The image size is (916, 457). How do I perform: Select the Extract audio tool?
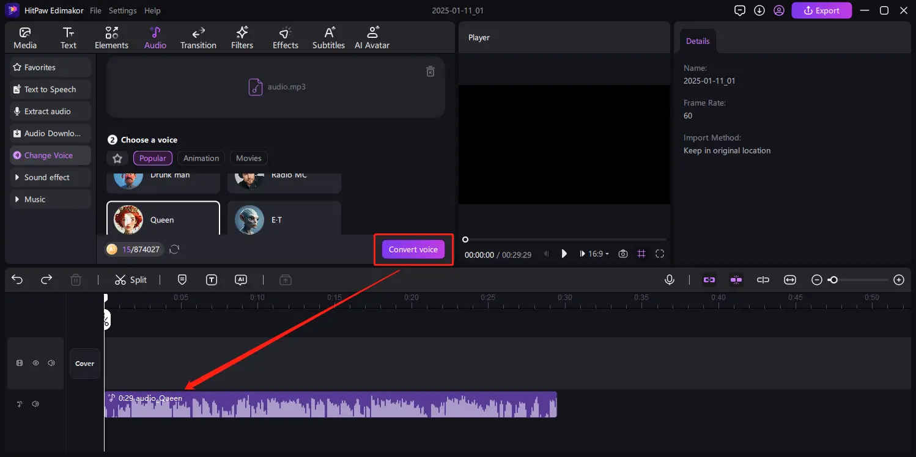click(49, 111)
